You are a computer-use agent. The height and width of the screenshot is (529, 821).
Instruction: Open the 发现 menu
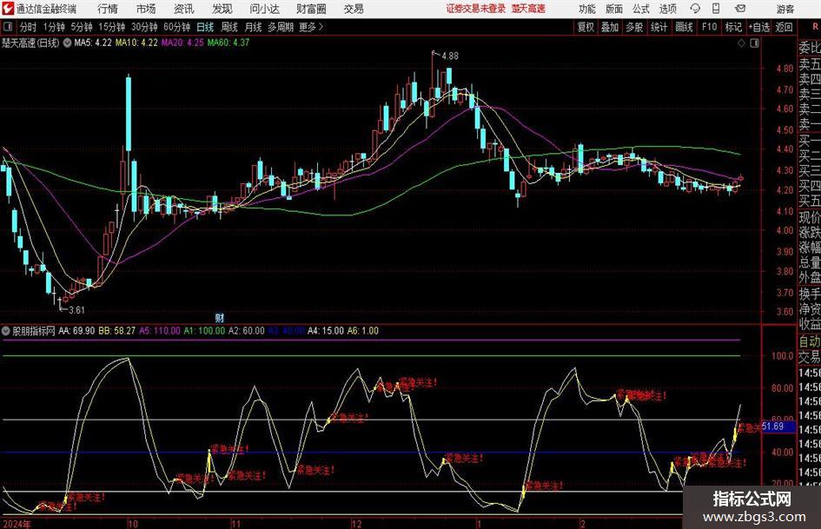tap(222, 9)
